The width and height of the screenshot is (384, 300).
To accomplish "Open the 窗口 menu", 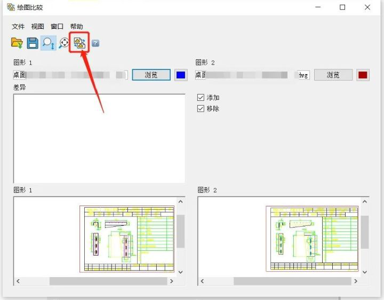I will (x=57, y=27).
